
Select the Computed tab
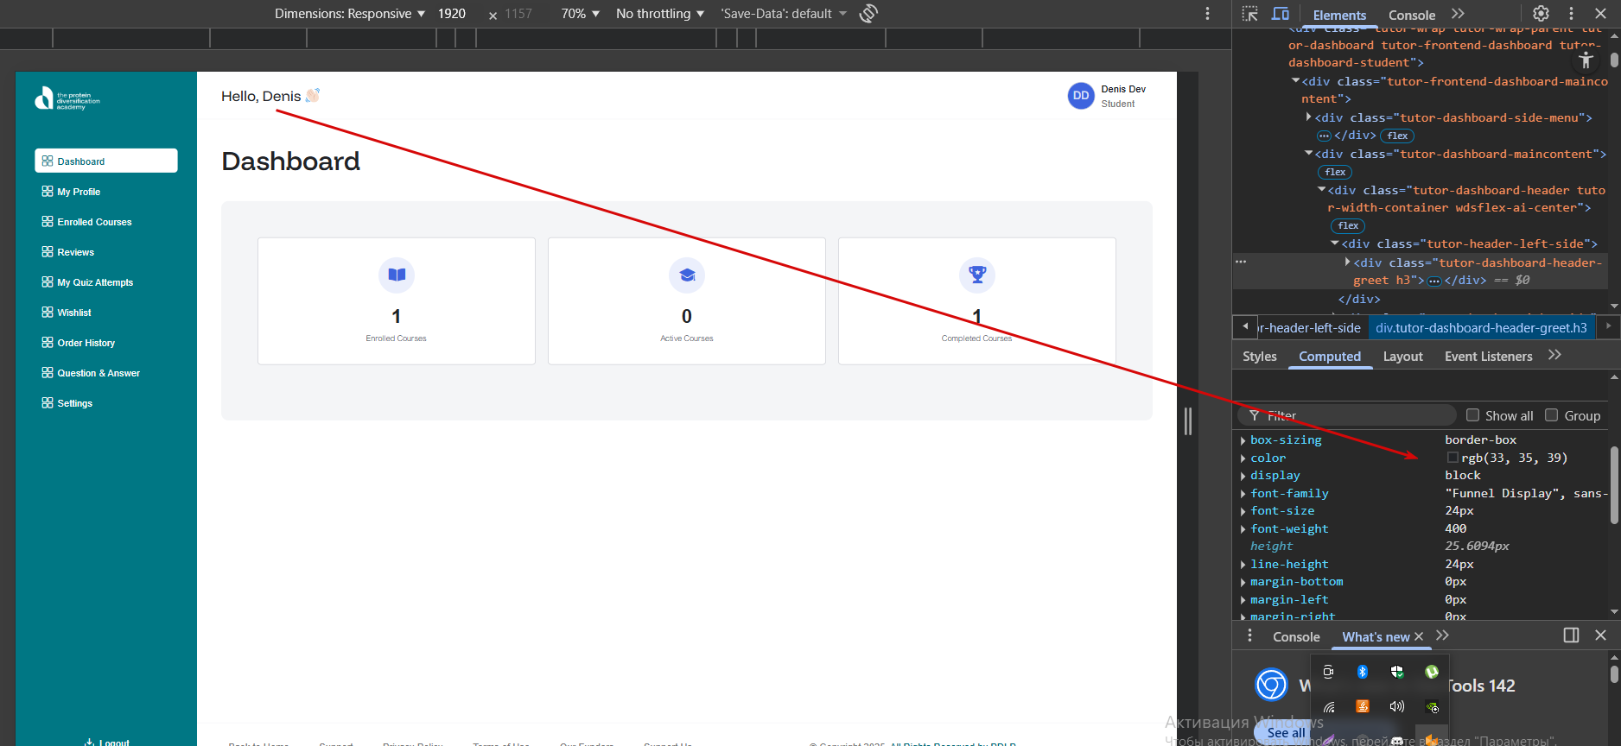point(1330,357)
